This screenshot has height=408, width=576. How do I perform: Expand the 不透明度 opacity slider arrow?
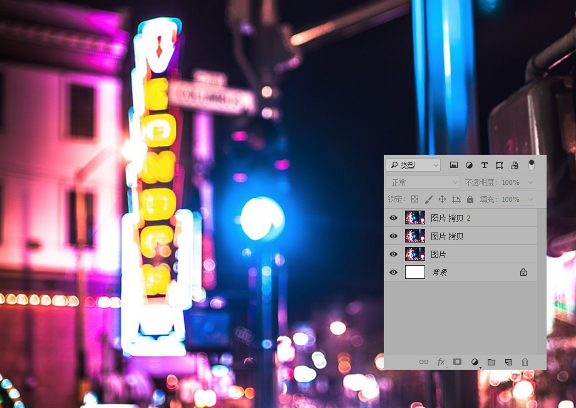[x=530, y=182]
